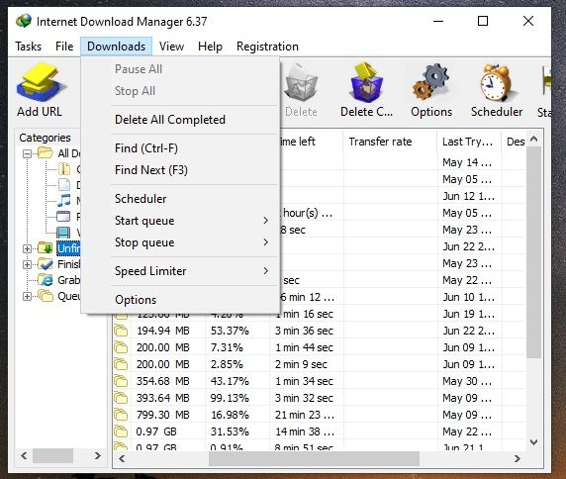Image resolution: width=566 pixels, height=479 pixels.
Task: Select the row showing 7.31% progress
Action: click(319, 347)
